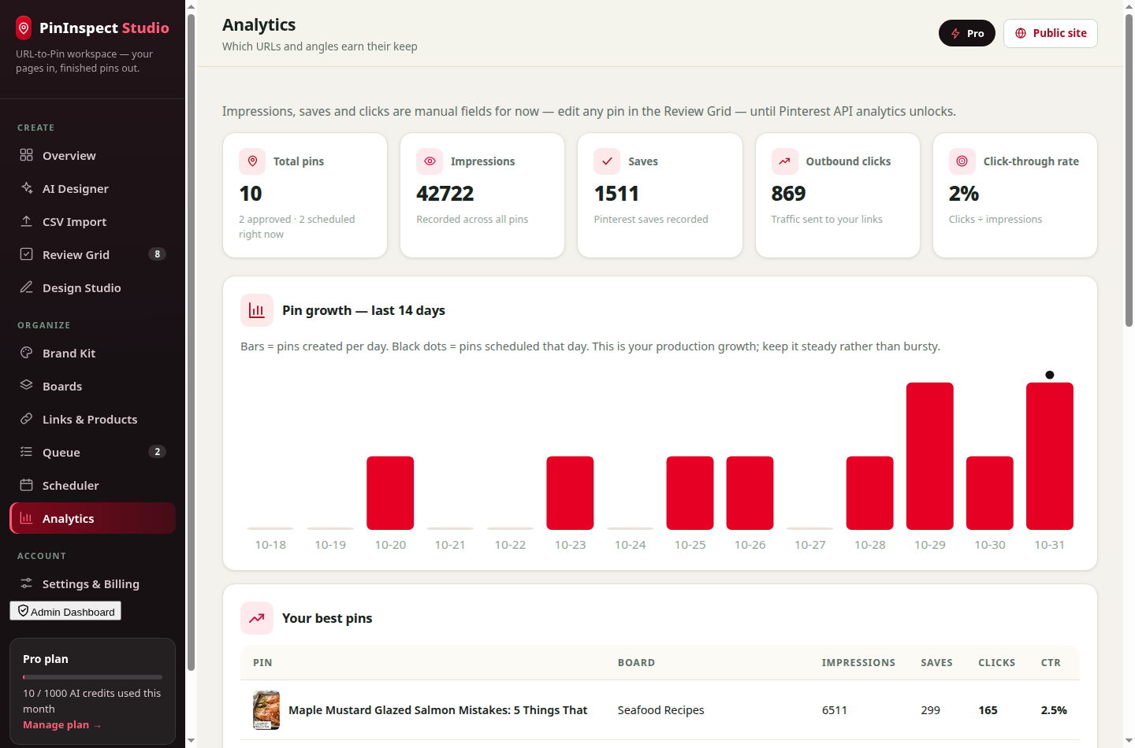Open Overview in the sidebar
This screenshot has height=748, width=1135.
[92, 156]
